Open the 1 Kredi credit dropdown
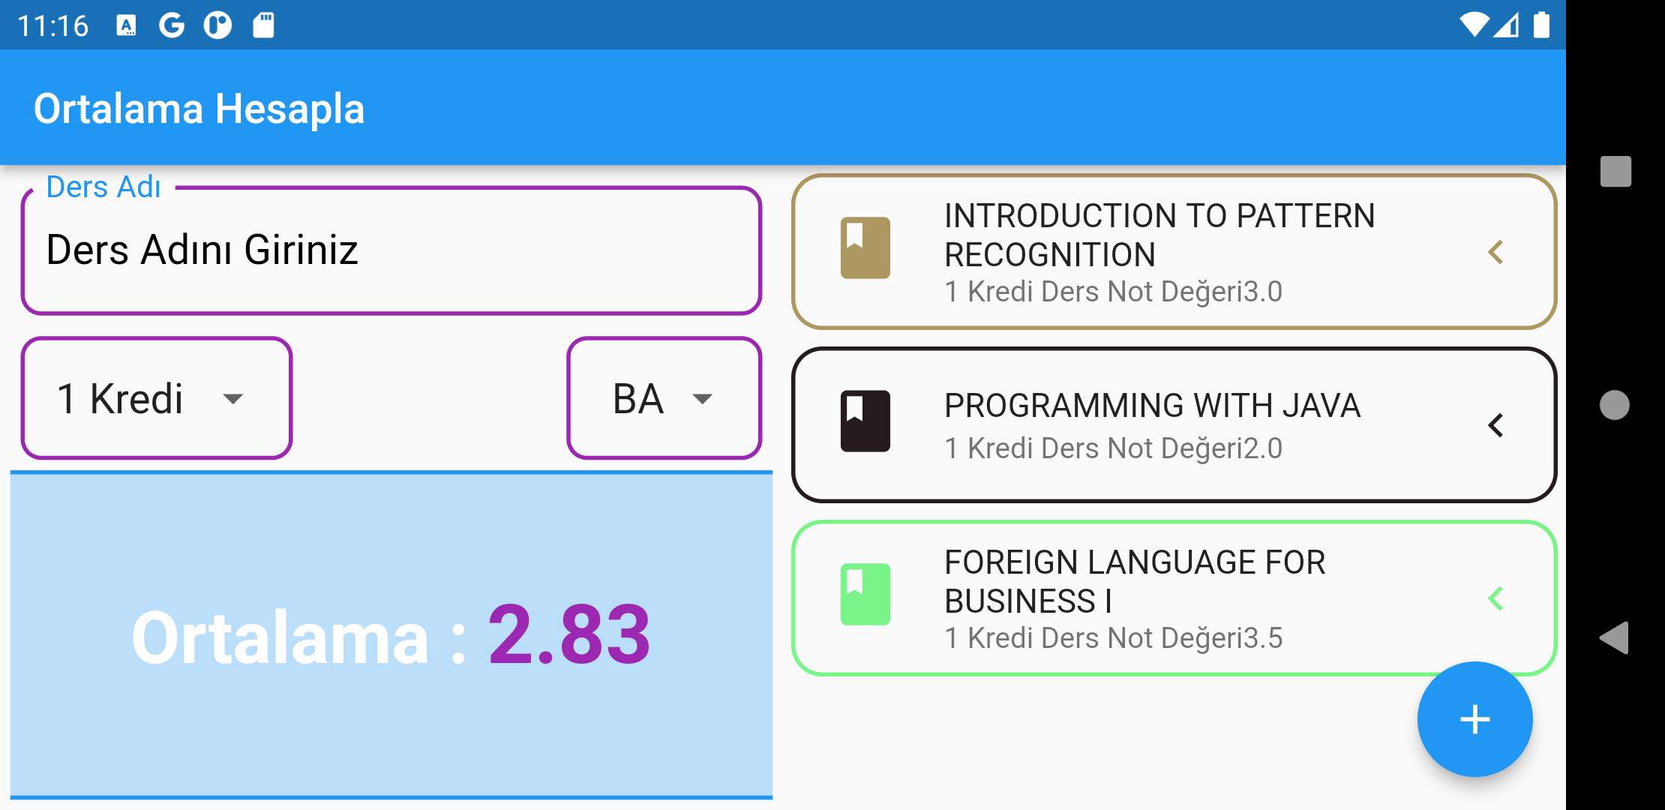This screenshot has height=810, width=1665. [x=155, y=398]
